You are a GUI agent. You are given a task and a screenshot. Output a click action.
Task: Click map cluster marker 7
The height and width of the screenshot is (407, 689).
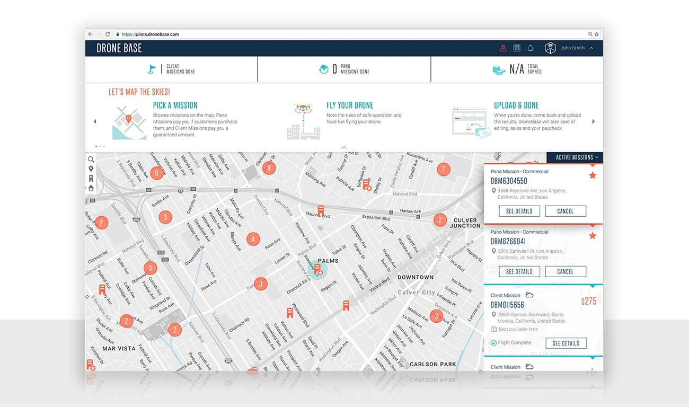point(443,170)
